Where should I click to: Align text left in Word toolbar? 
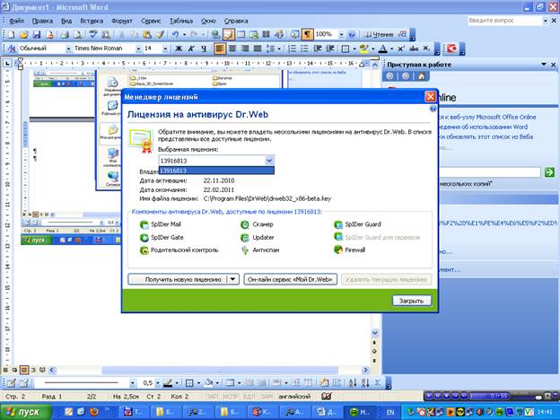click(220, 48)
